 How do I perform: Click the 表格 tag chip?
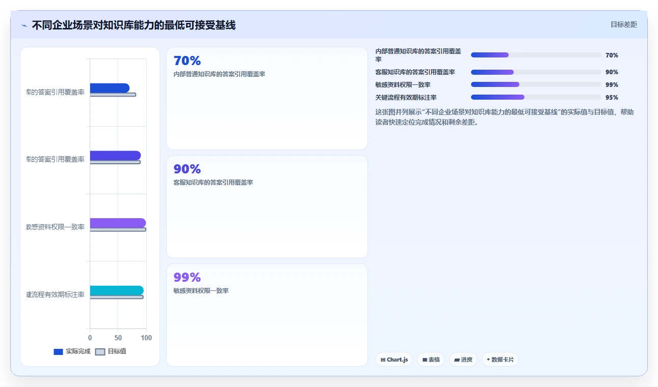click(x=431, y=360)
